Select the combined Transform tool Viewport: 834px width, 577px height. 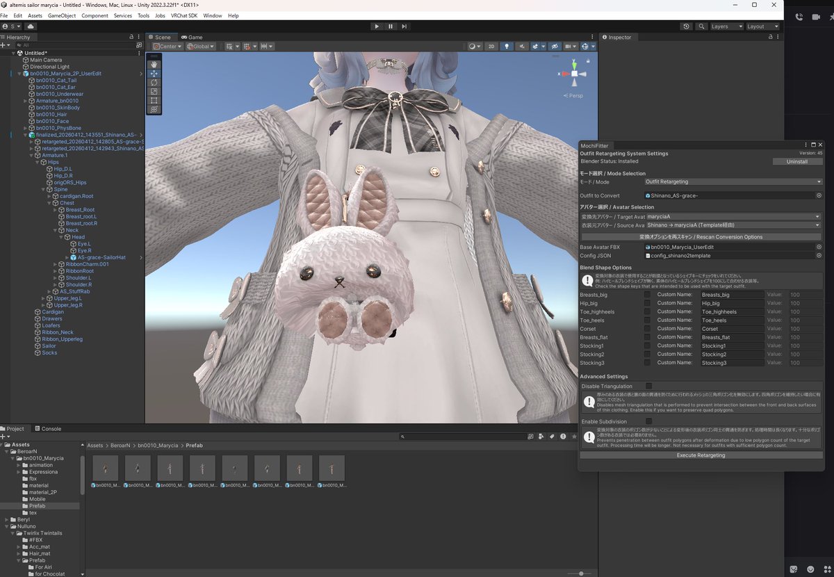pyautogui.click(x=154, y=109)
